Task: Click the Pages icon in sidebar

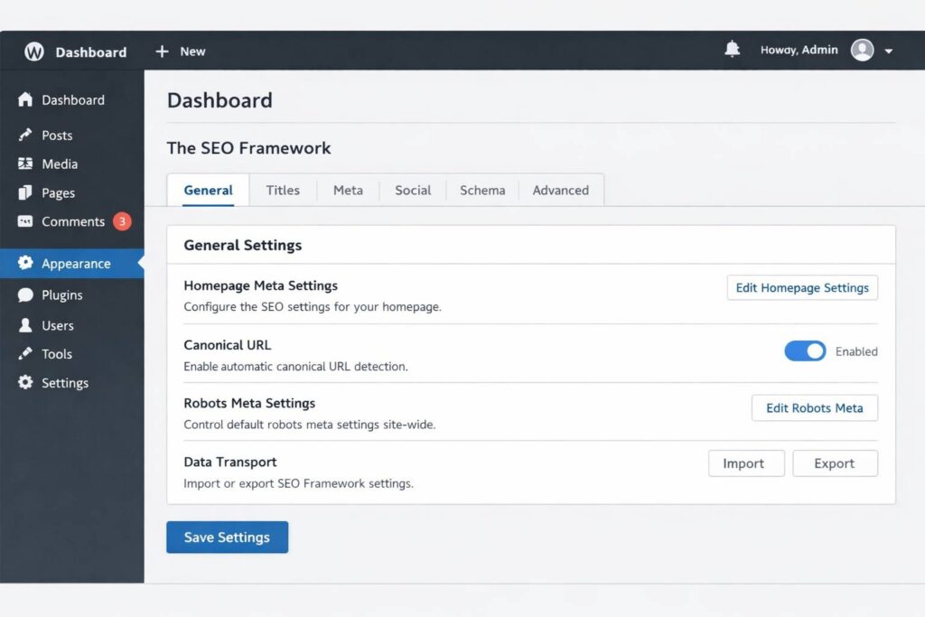Action: pyautogui.click(x=25, y=193)
